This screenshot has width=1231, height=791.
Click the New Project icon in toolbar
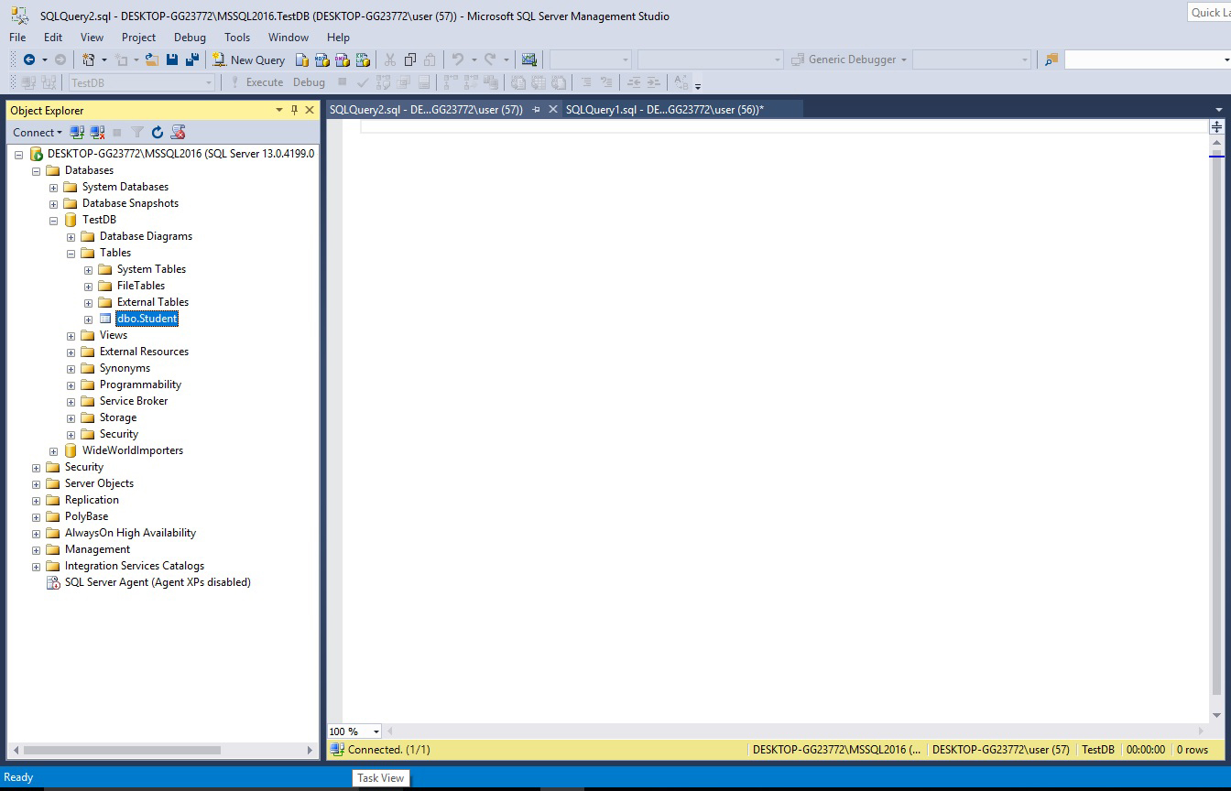click(88, 60)
